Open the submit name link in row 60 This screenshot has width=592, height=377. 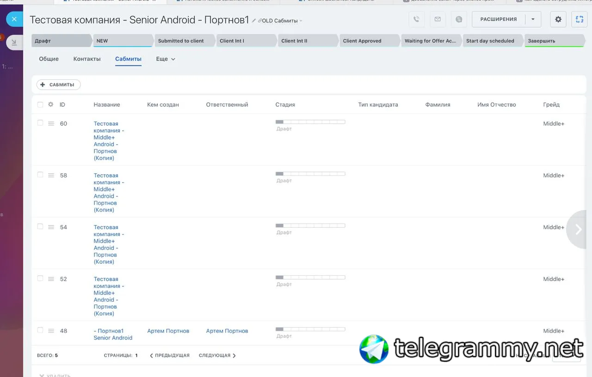point(109,141)
